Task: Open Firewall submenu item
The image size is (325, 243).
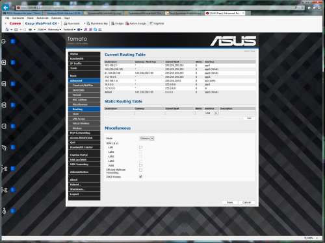Action: point(84,95)
